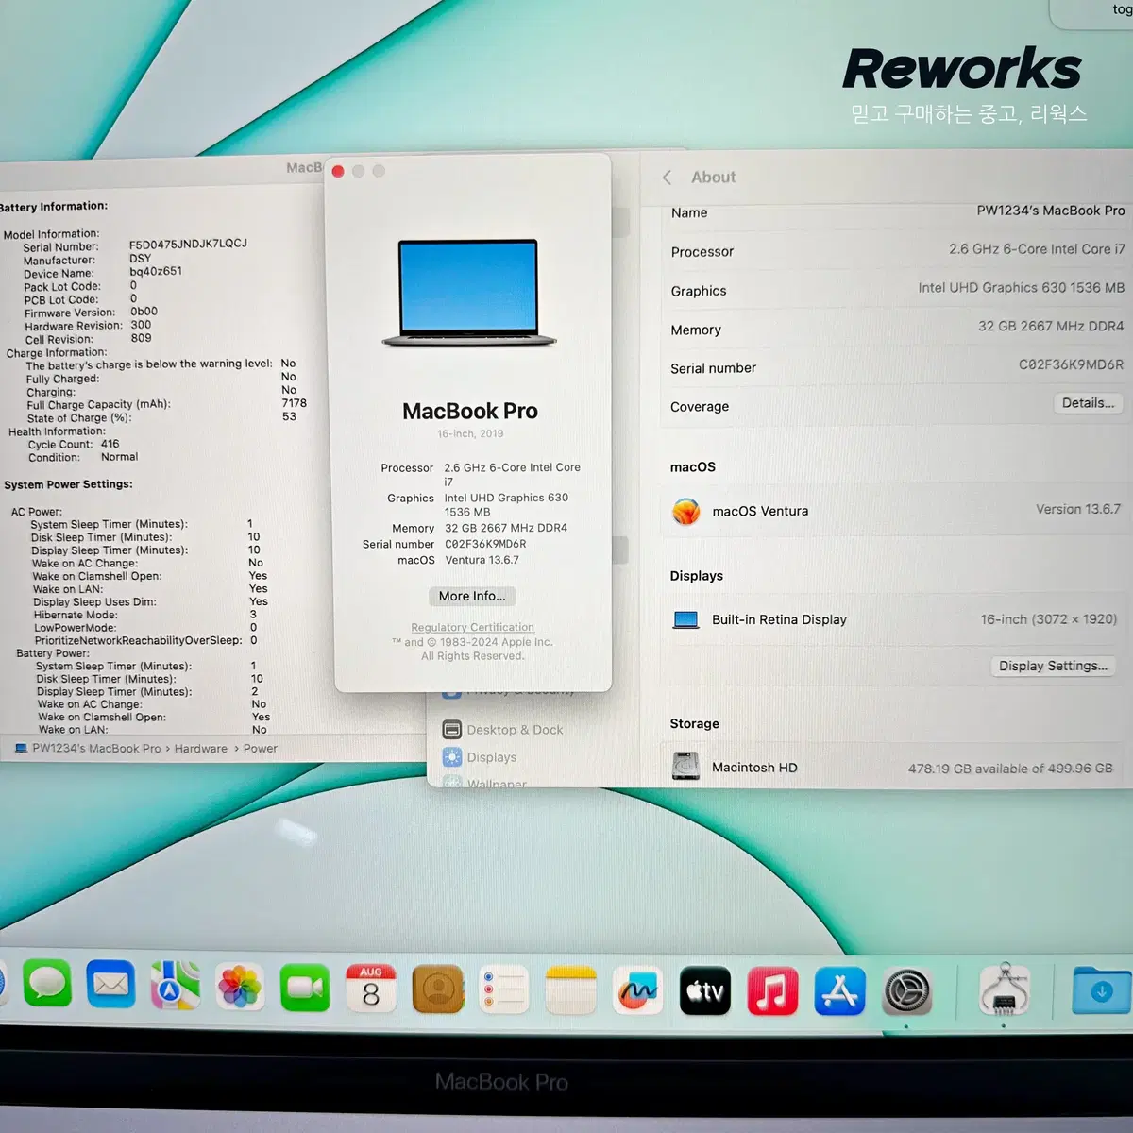Viewport: 1133px width, 1133px height.
Task: Go back from the About pane
Action: [x=668, y=177]
